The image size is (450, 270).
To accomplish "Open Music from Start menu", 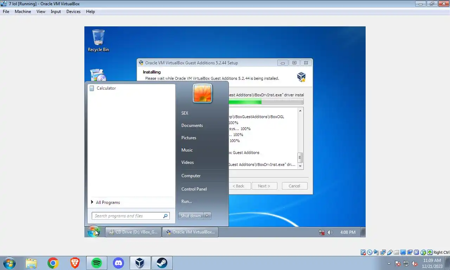I will click(187, 150).
